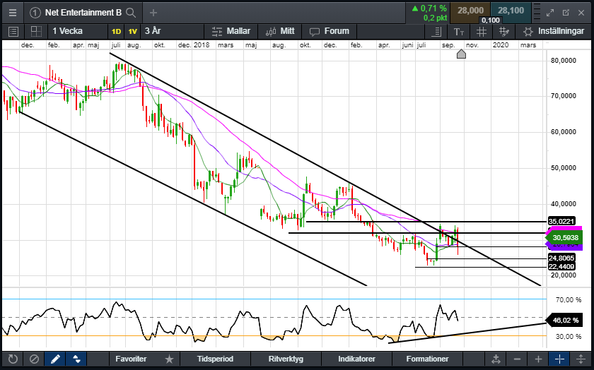Zoom in with the plus icon
The width and height of the screenshot is (594, 370).
click(x=538, y=359)
